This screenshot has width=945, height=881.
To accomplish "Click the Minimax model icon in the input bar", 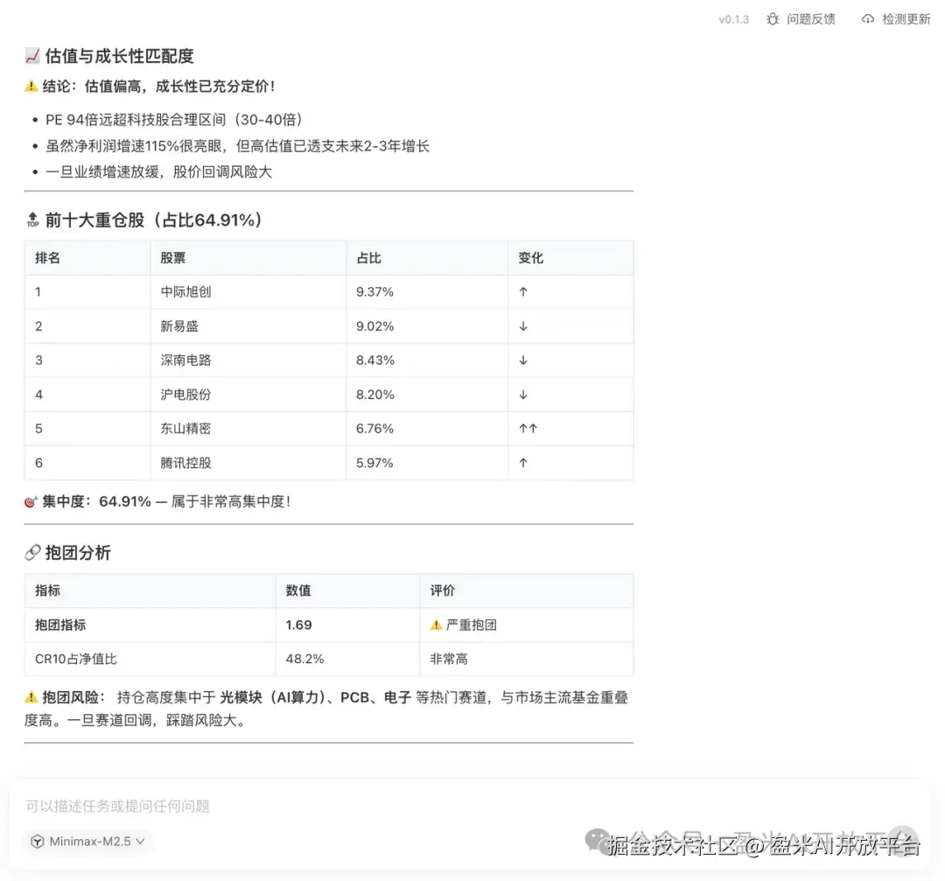I will point(38,841).
